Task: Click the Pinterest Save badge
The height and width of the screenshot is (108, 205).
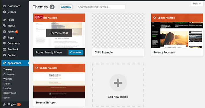Action: click(39, 17)
